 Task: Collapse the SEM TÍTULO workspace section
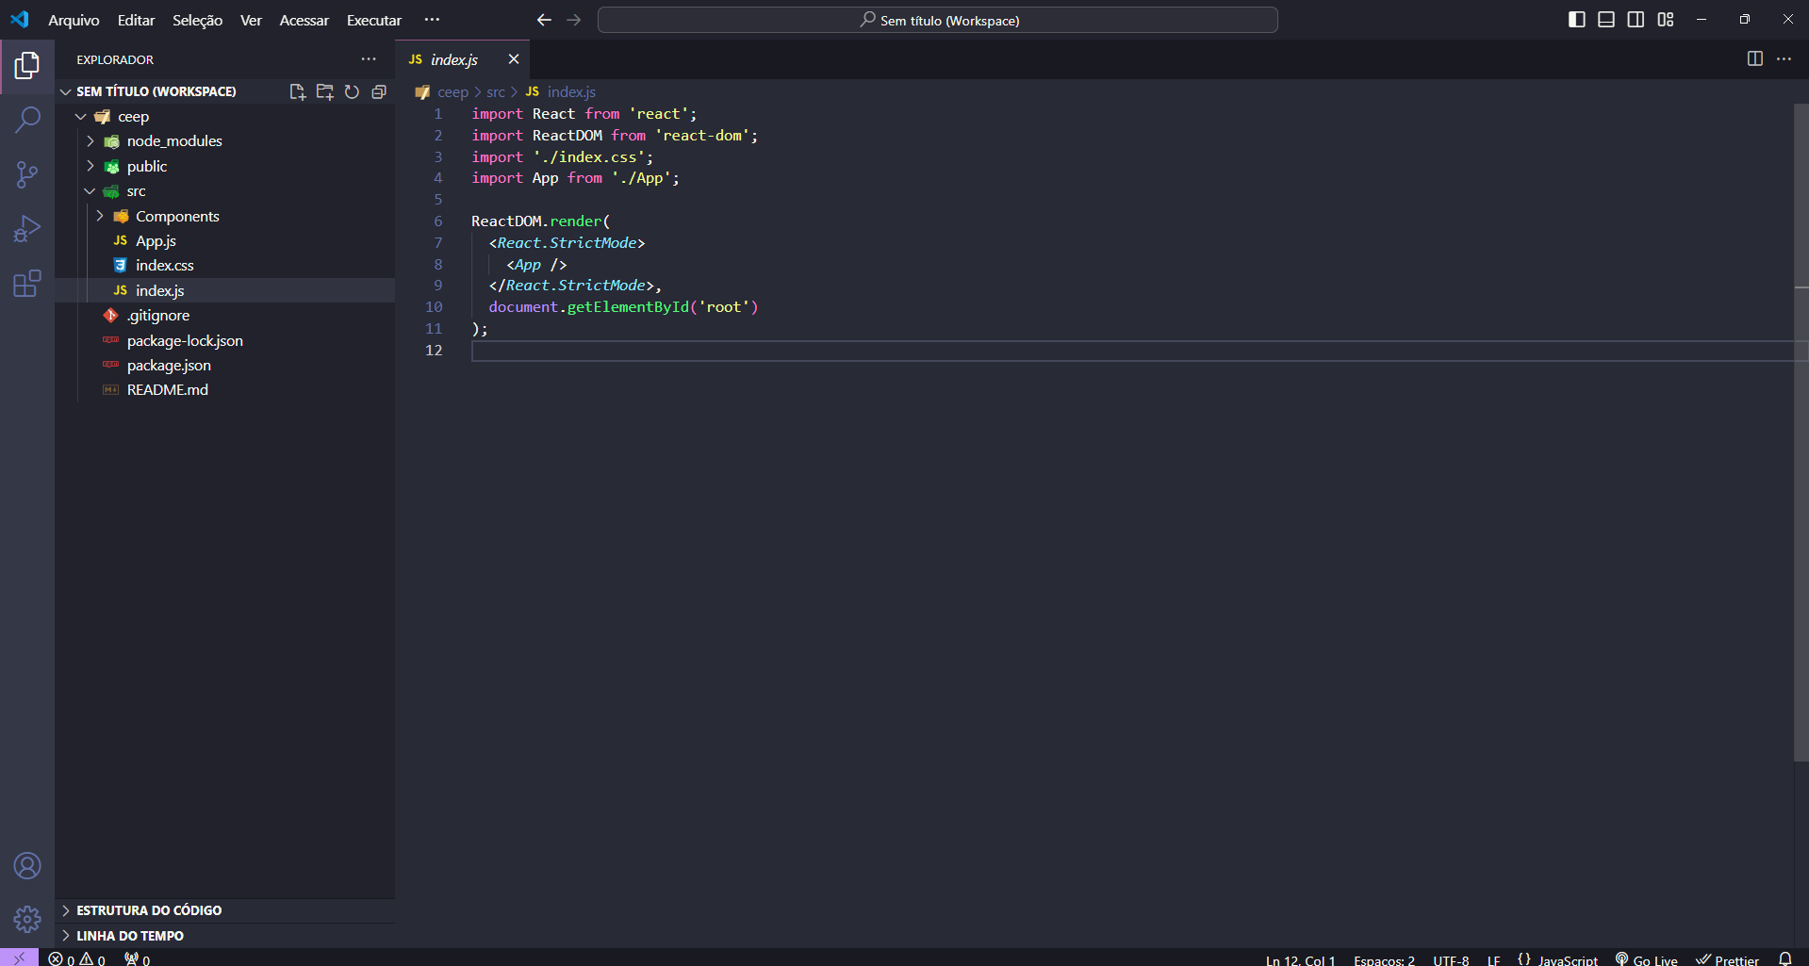coord(66,91)
